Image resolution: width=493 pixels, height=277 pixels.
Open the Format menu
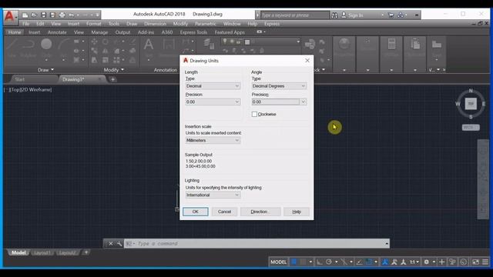click(x=94, y=24)
